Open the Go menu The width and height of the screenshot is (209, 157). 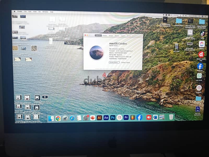(x=39, y=12)
